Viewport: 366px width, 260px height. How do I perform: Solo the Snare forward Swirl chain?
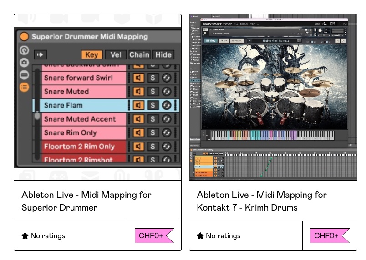(x=152, y=78)
